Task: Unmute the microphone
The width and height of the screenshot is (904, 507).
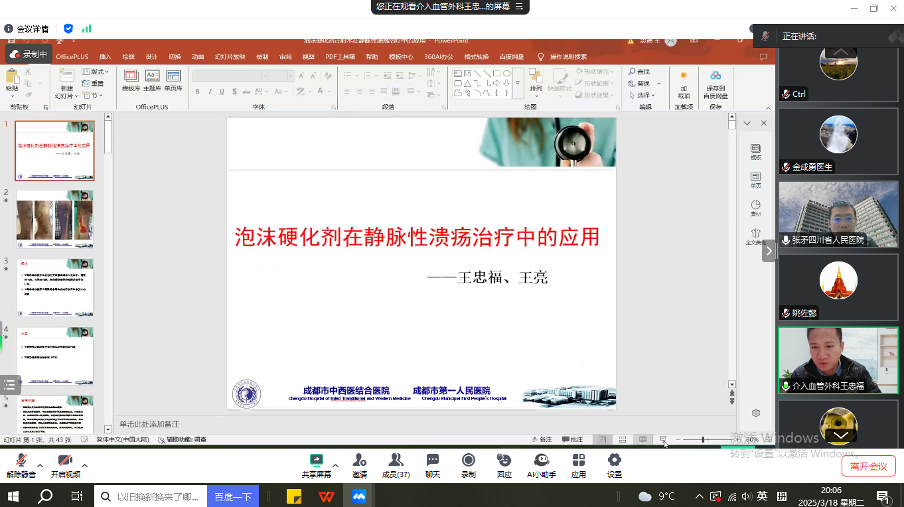Action: point(21,461)
